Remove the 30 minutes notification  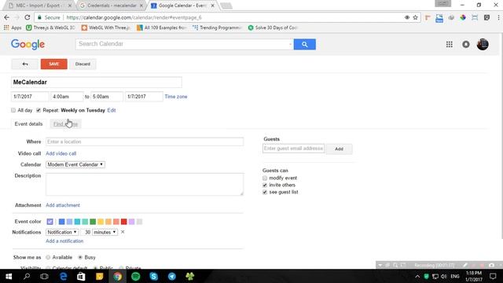[123, 232]
